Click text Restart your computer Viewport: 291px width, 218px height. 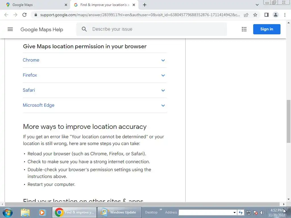click(x=51, y=185)
